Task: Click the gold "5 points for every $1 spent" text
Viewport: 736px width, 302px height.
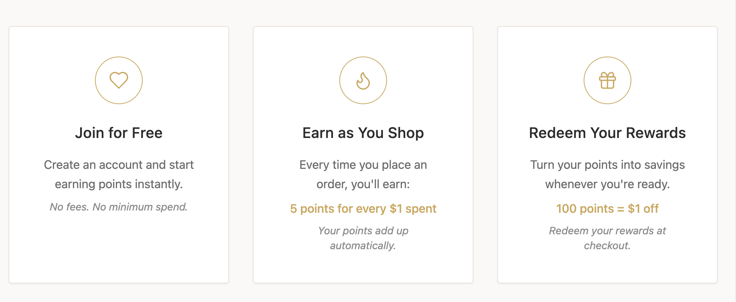Action: [363, 209]
